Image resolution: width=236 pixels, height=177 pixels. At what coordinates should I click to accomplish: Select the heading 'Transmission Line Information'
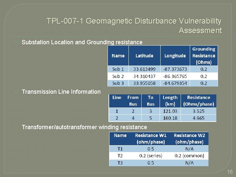[61, 92]
